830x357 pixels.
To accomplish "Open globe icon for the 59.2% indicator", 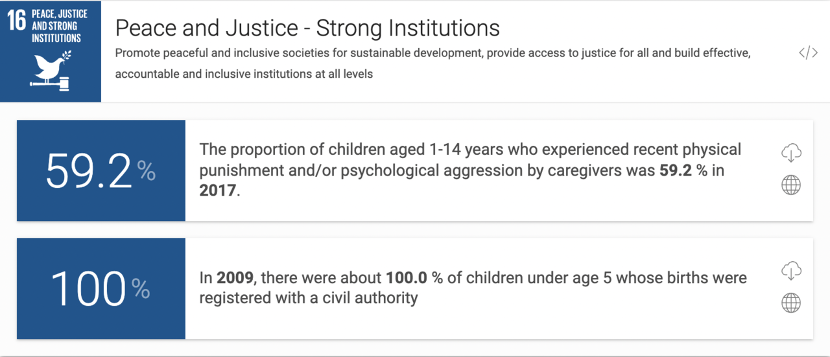I will click(791, 185).
